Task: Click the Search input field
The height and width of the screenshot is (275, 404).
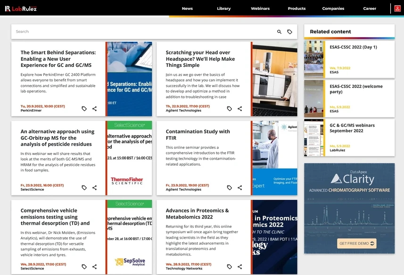Action: click(x=144, y=32)
